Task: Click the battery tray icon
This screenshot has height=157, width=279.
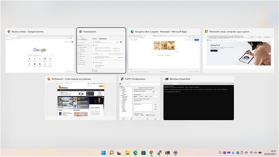Action: pos(260,153)
